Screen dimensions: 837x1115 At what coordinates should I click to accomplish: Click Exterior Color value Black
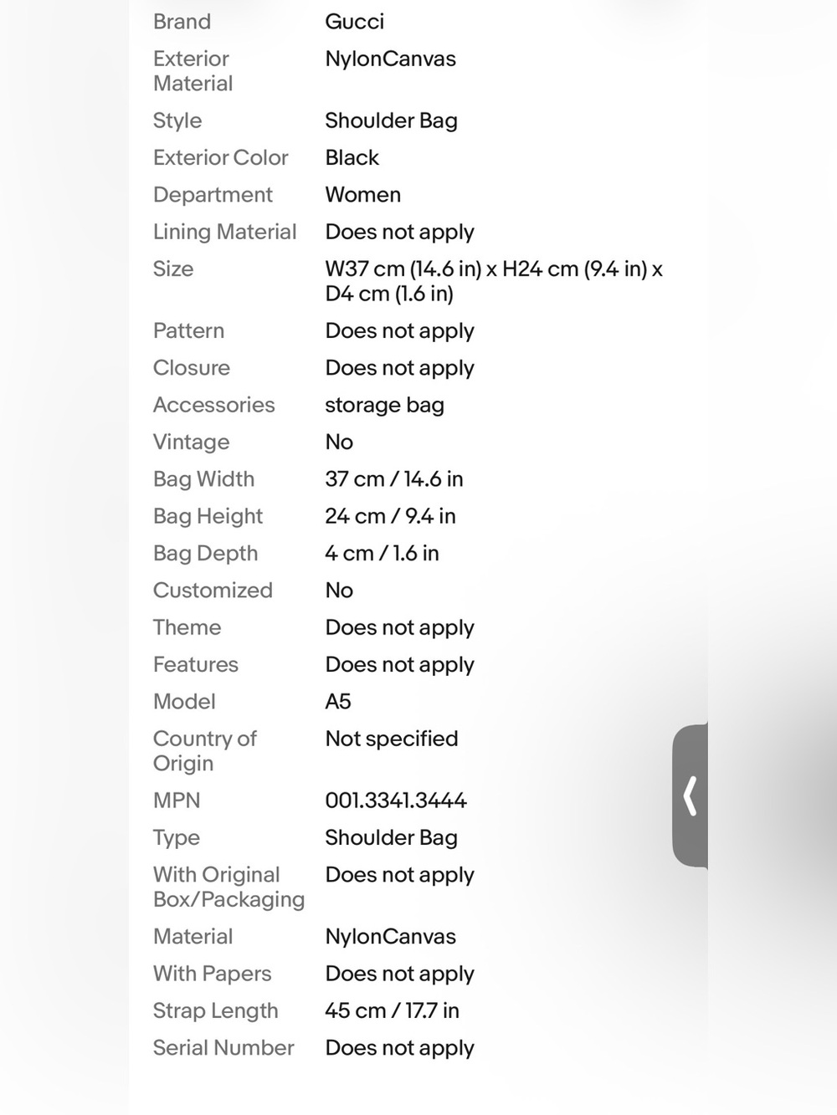(x=352, y=157)
